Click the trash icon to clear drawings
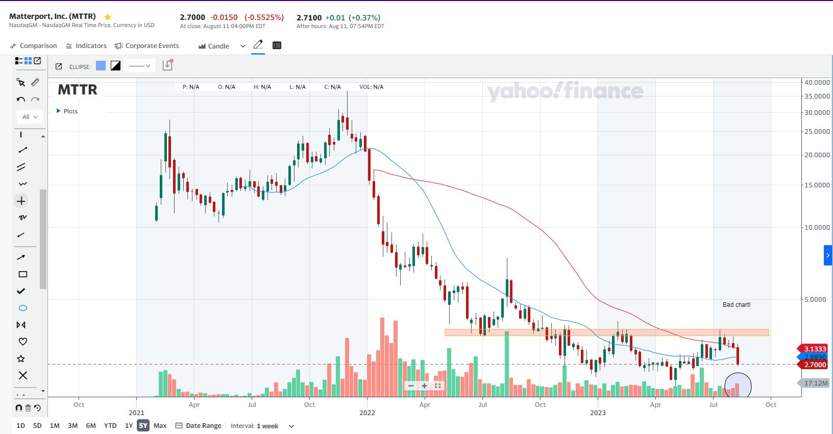The image size is (833, 434). tap(28, 408)
